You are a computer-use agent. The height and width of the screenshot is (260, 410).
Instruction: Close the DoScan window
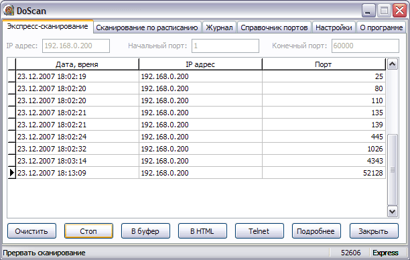pyautogui.click(x=400, y=11)
